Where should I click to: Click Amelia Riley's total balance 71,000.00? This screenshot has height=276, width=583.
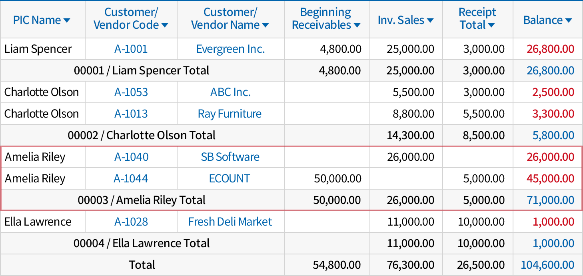(550, 200)
